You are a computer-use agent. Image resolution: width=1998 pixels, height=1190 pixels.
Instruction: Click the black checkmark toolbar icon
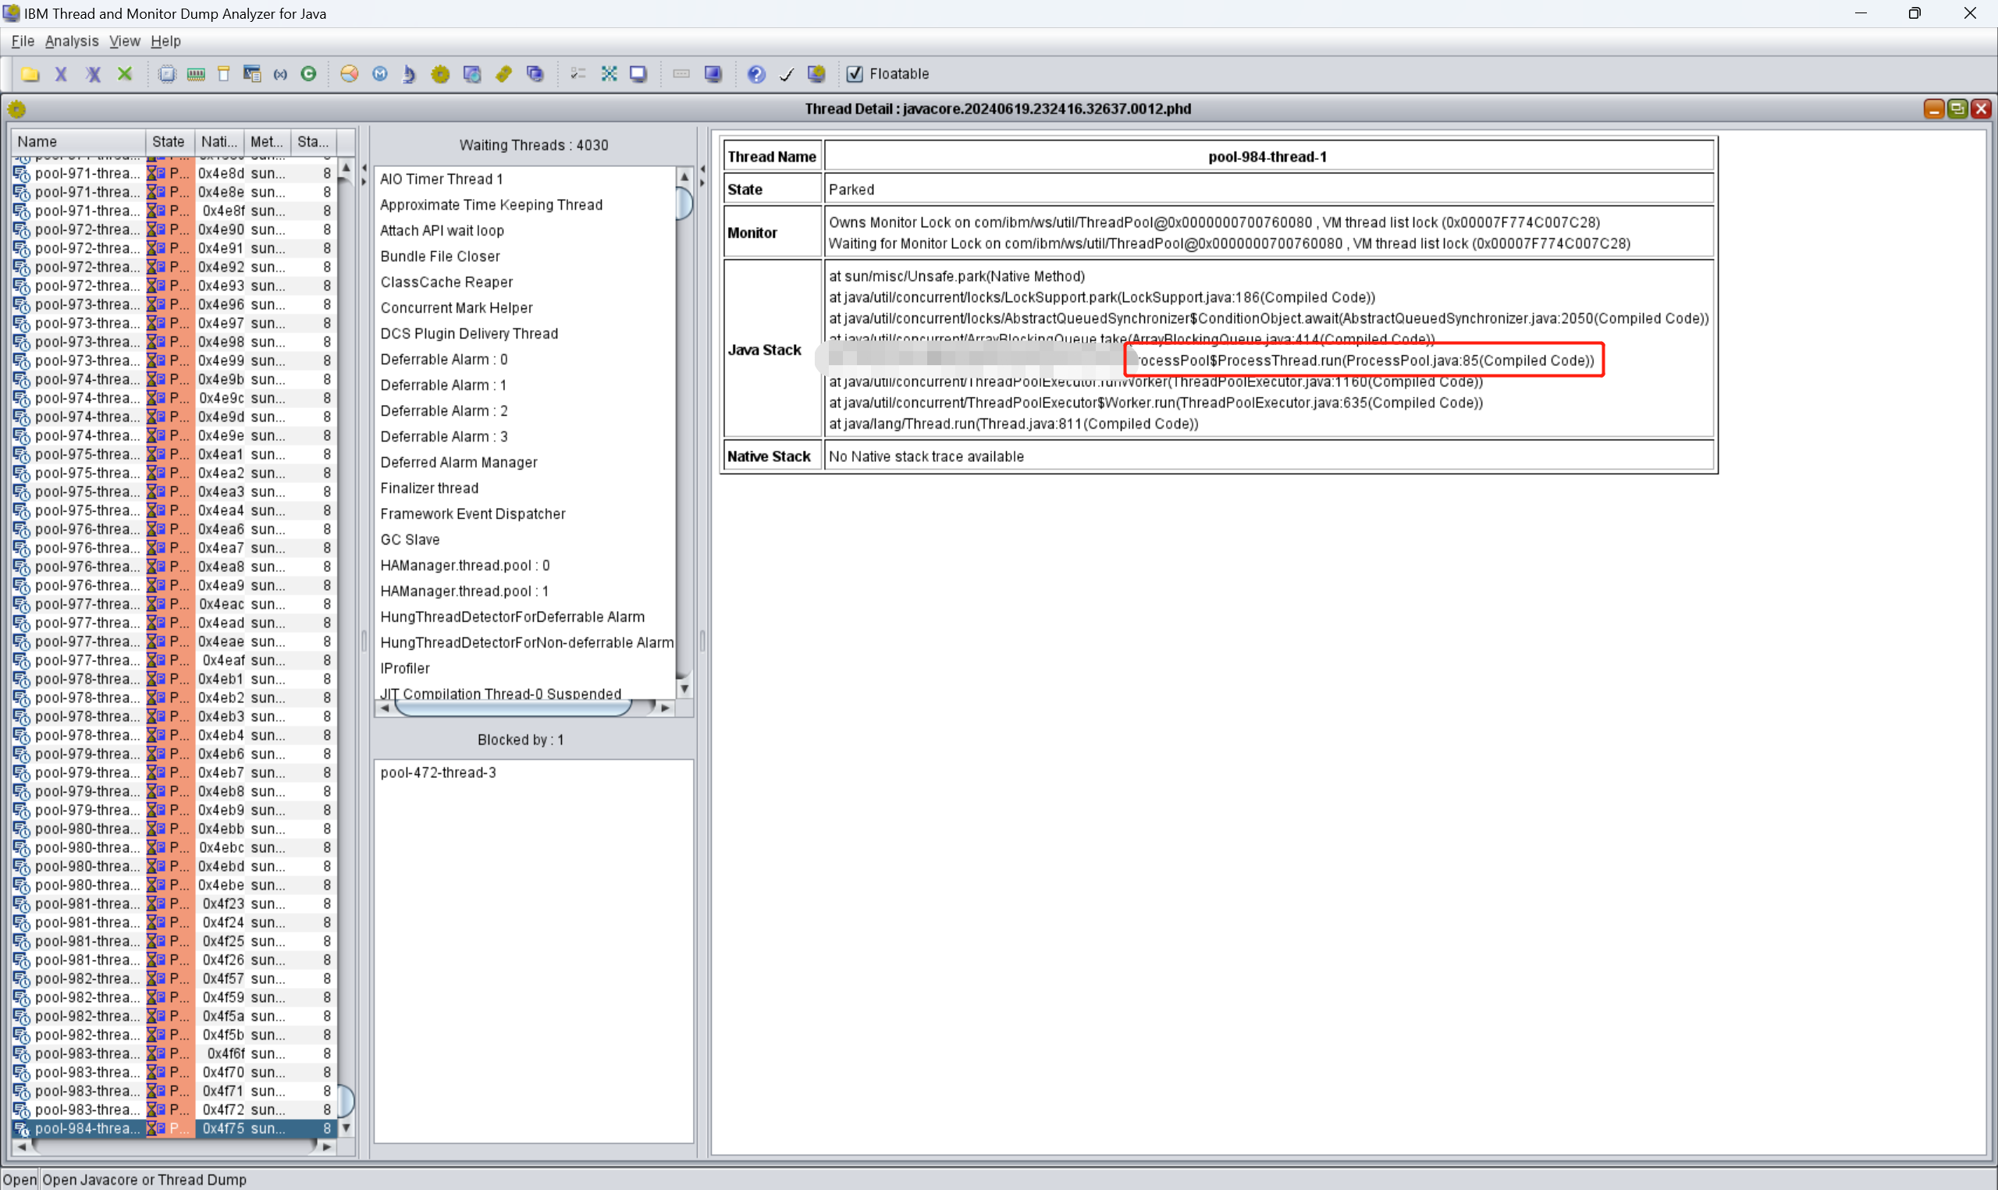tap(787, 74)
